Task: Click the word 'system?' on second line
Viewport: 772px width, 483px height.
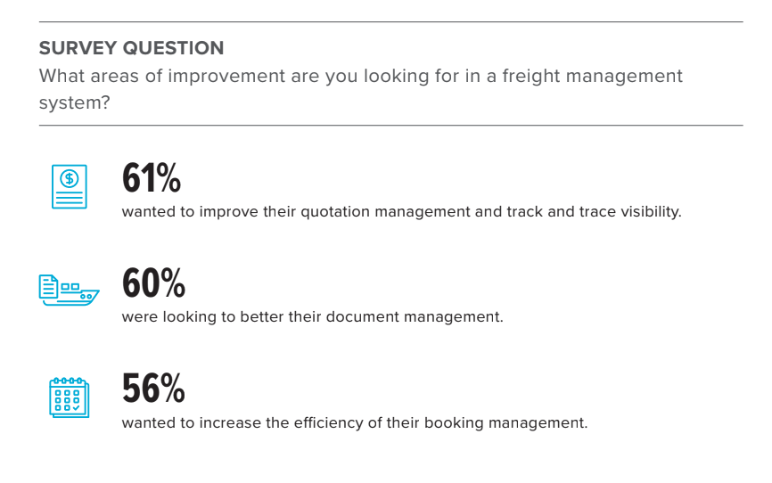Action: (x=74, y=102)
